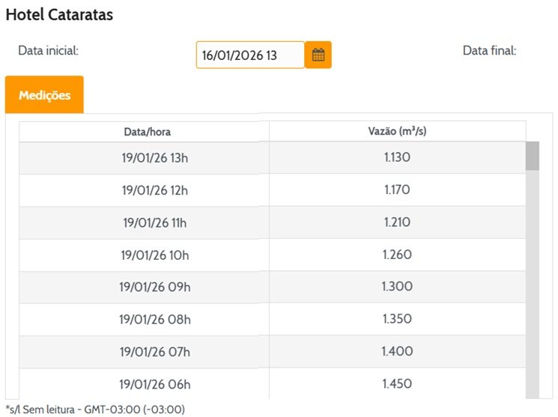Select the 1.400 flow value cell
Viewport: 558px width, 417px height.
pyautogui.click(x=397, y=351)
